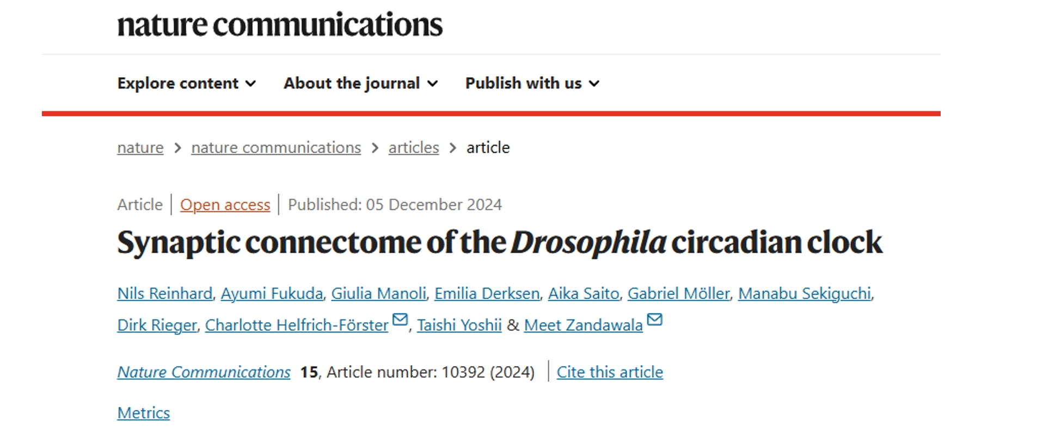View author Ayumi Fukuda
This screenshot has width=1043, height=433.
click(272, 293)
